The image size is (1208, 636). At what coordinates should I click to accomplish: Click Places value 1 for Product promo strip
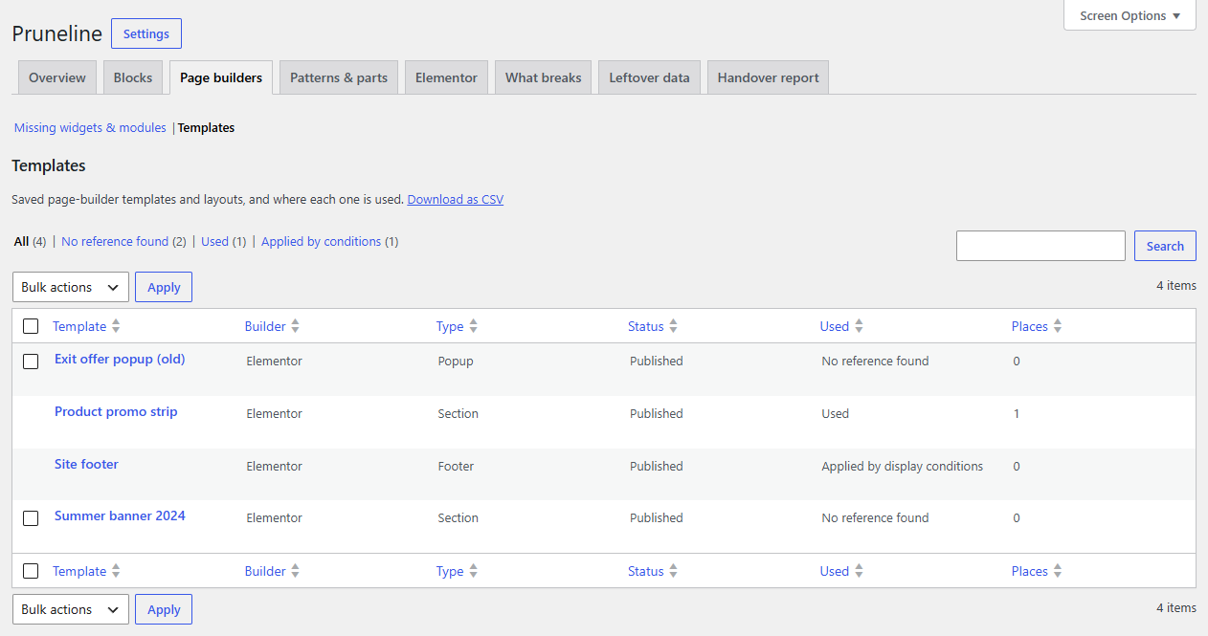click(x=1017, y=414)
